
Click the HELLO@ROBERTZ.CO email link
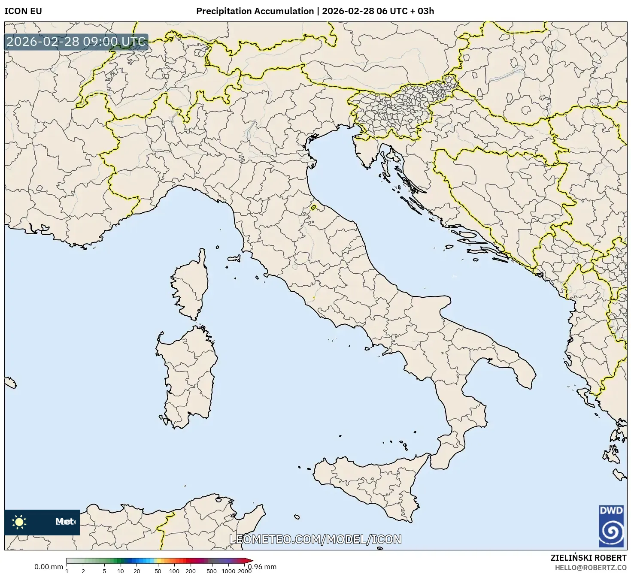590,568
